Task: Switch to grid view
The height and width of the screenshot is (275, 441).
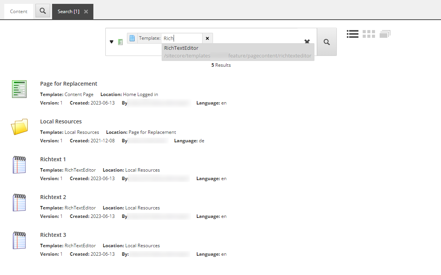Action: (369, 34)
